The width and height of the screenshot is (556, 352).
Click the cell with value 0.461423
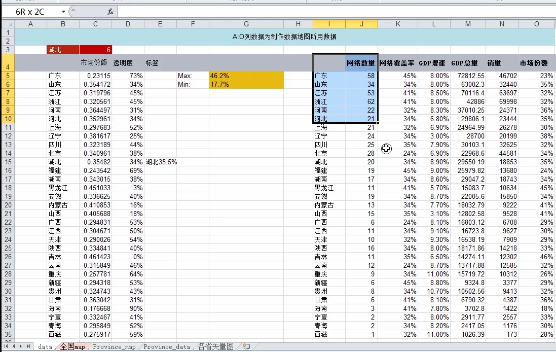coord(95,257)
